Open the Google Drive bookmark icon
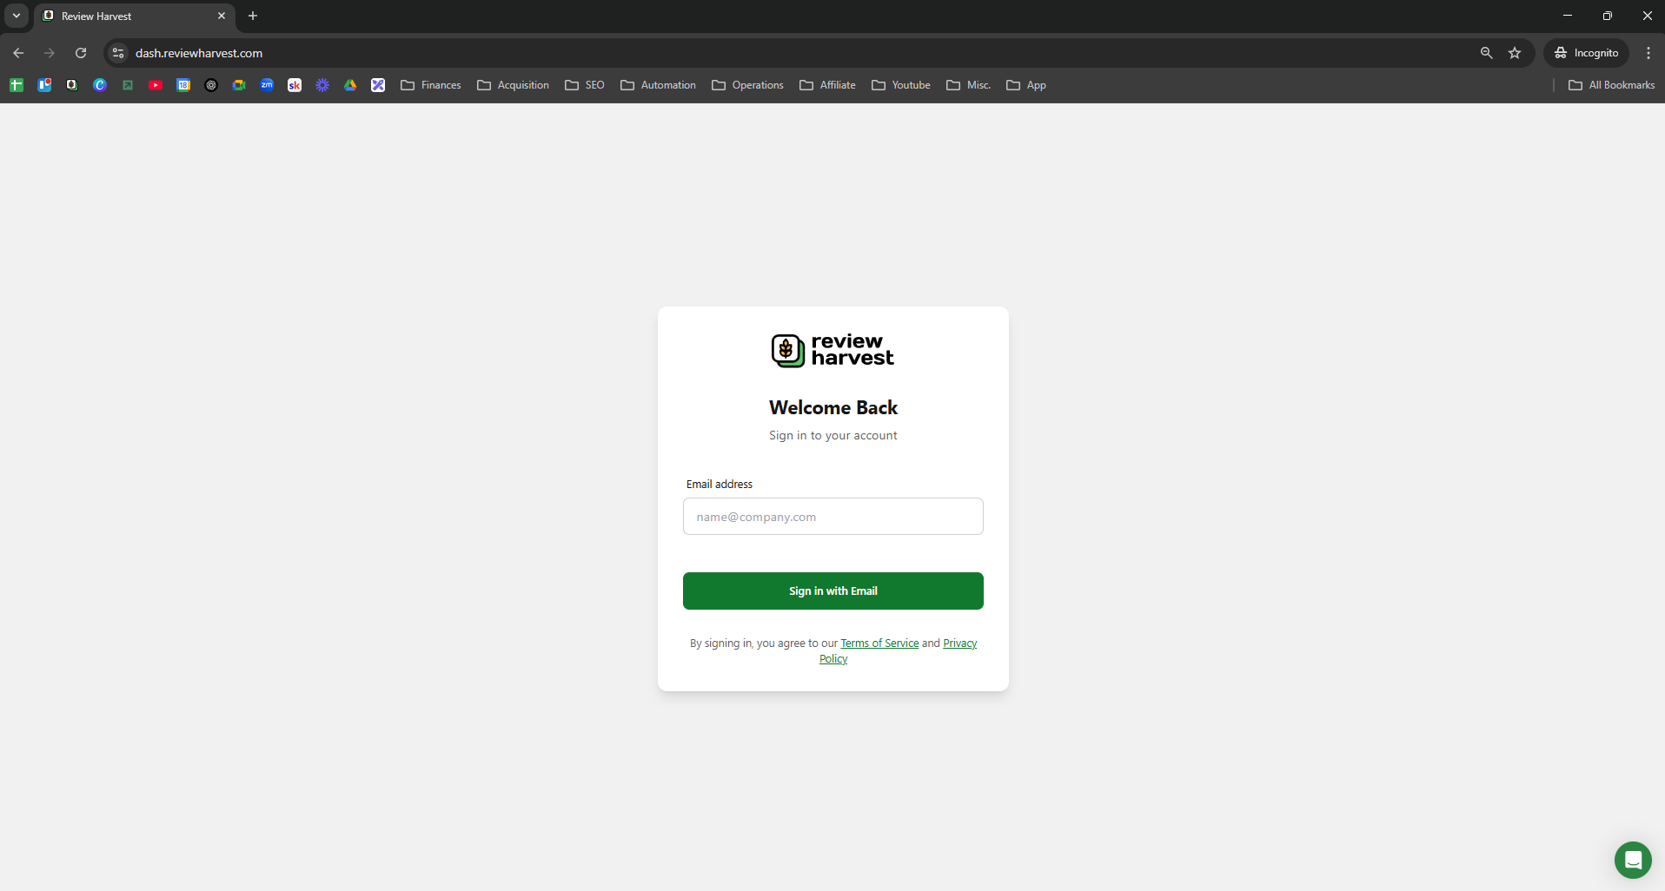The height and width of the screenshot is (891, 1665). coord(350,85)
